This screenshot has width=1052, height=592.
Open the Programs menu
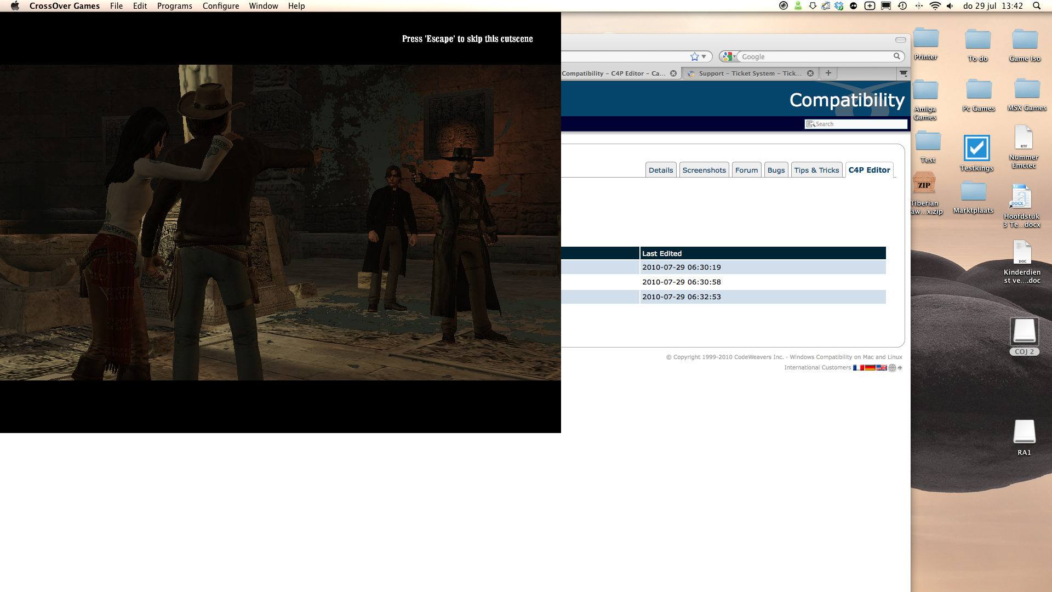[174, 6]
